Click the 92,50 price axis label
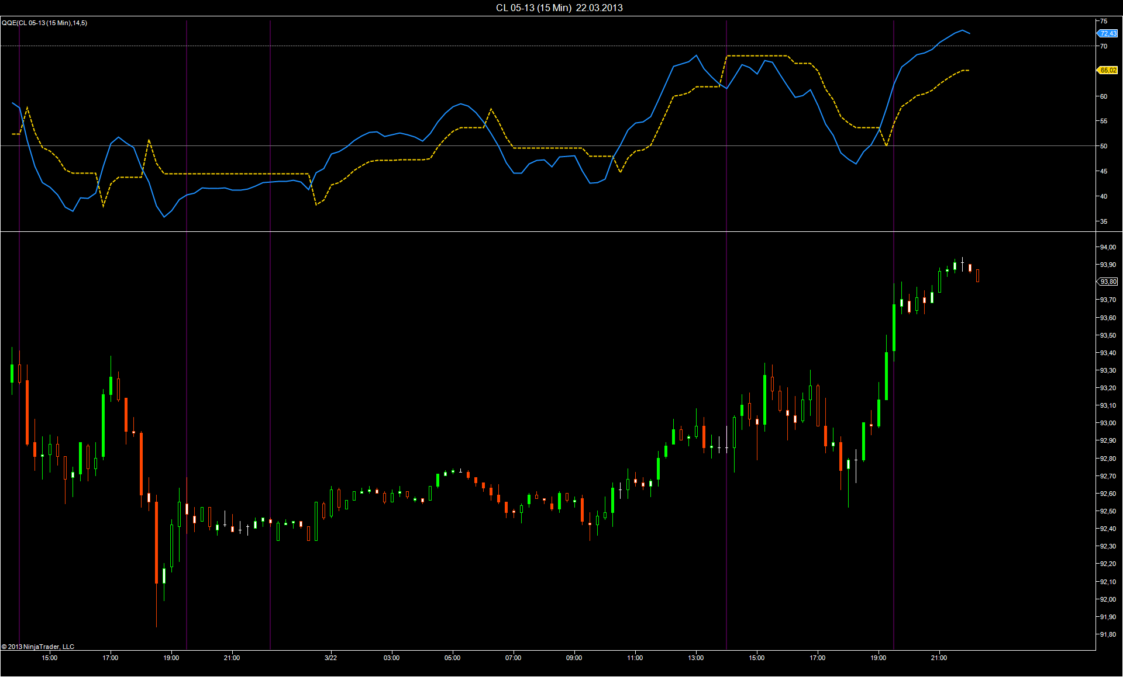This screenshot has width=1123, height=677. 1108,511
